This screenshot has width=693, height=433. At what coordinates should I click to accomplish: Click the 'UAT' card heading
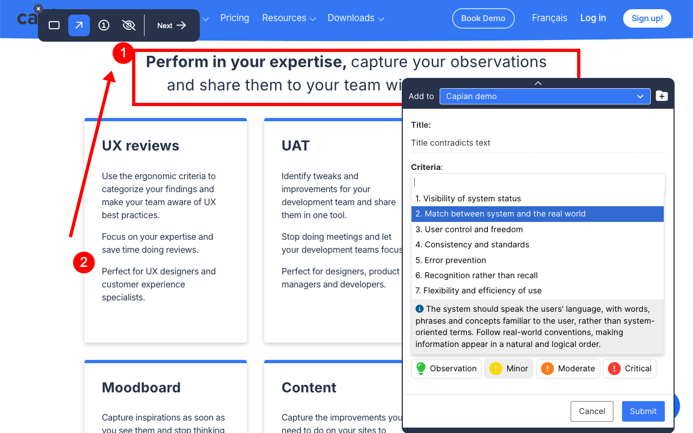pyautogui.click(x=296, y=146)
